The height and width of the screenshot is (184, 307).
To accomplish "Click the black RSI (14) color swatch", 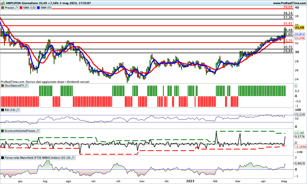I will [2, 110].
